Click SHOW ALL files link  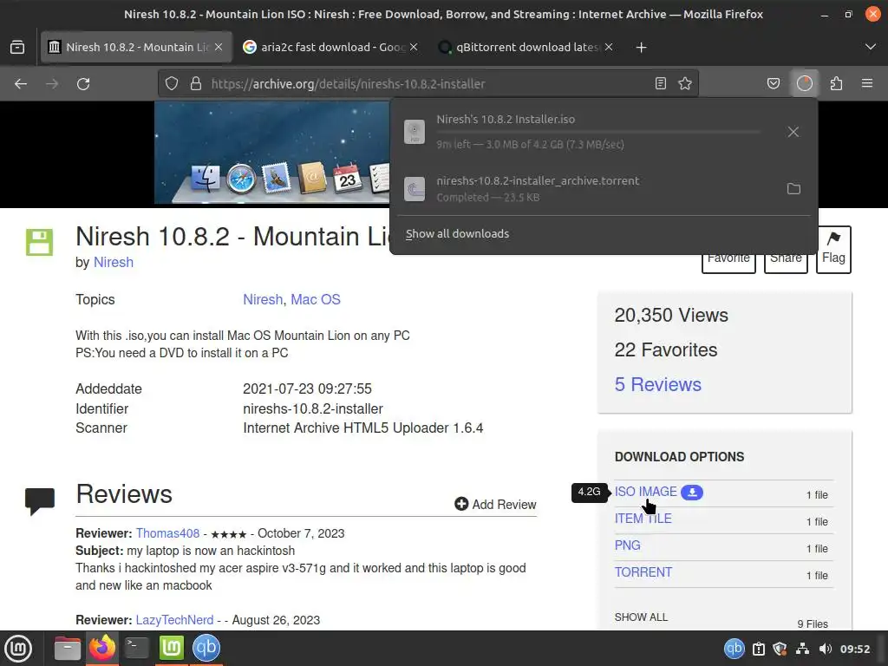[641, 617]
